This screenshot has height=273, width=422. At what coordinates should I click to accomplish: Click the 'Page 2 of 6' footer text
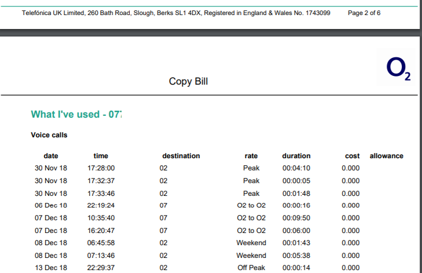click(364, 12)
